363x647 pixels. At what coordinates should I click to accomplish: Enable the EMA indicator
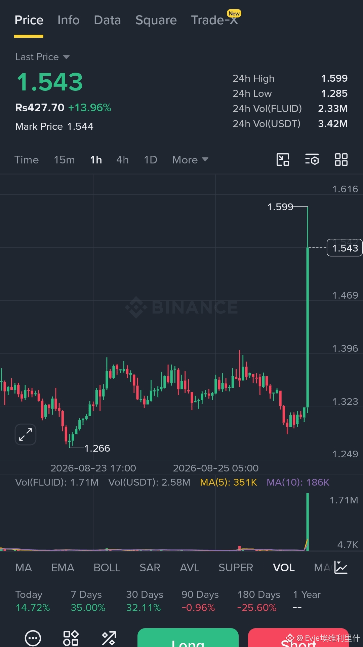[x=63, y=568]
